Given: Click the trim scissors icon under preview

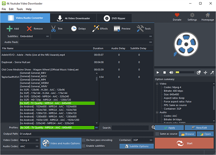Looking at the screenshot, I should coord(205,73).
